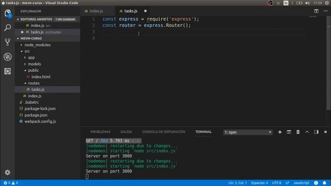The height and width of the screenshot is (186, 331).
Task: Split the editor to the right
Action: pyautogui.click(x=316, y=11)
